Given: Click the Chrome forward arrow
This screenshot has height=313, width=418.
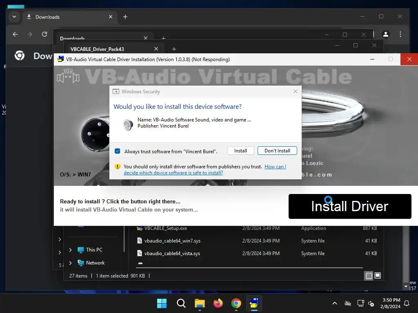Looking at the screenshot, I should pyautogui.click(x=29, y=34).
